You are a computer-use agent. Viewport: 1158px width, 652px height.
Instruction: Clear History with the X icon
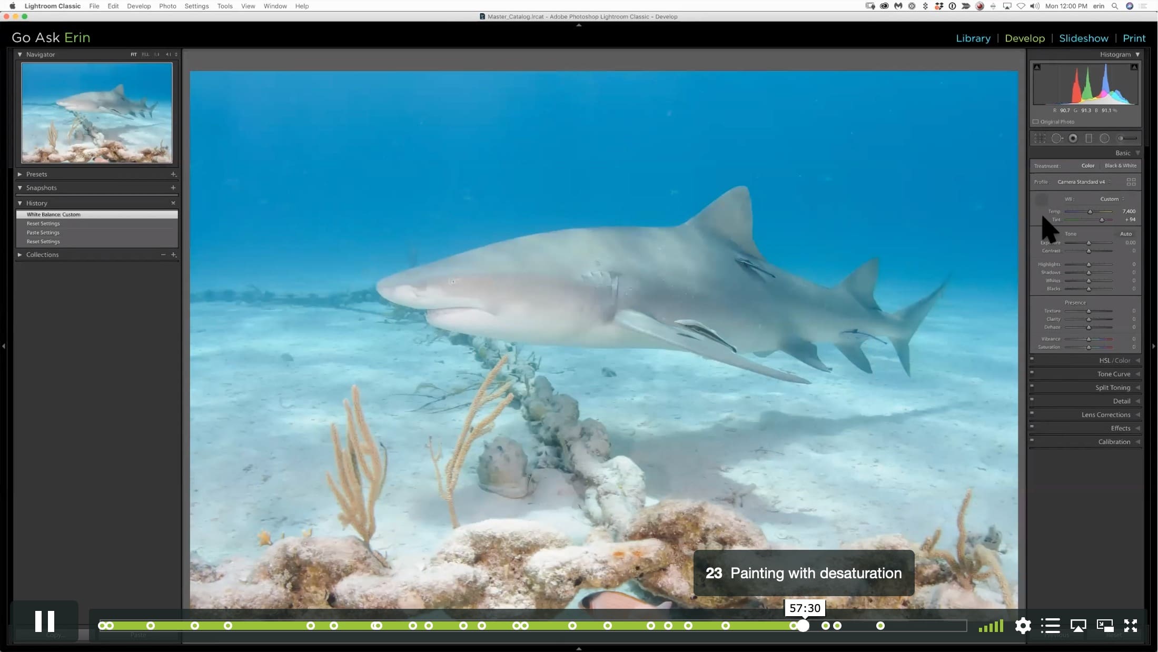pyautogui.click(x=173, y=203)
